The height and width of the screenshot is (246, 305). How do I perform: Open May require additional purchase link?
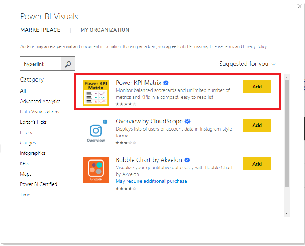click(151, 181)
